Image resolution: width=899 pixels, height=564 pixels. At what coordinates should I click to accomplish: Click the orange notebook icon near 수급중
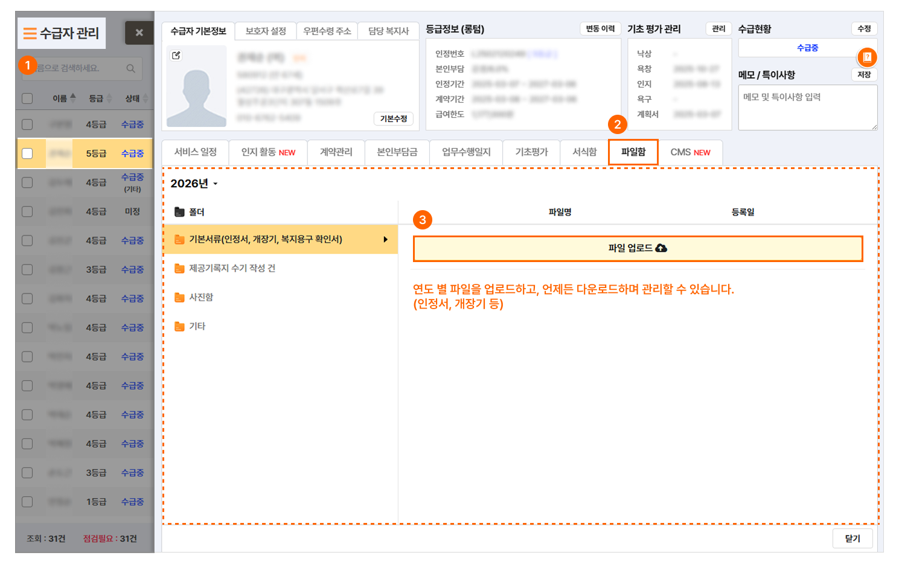point(867,57)
